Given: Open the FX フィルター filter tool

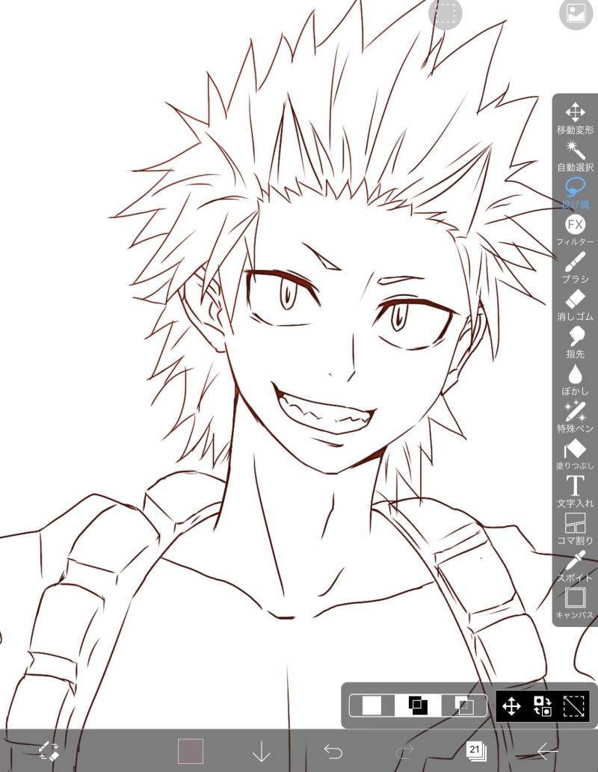Looking at the screenshot, I should 575,230.
